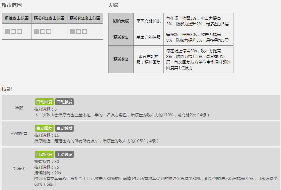Click the 自动触发 tag on the 急救 skill
The image size is (281, 190).
point(64,102)
